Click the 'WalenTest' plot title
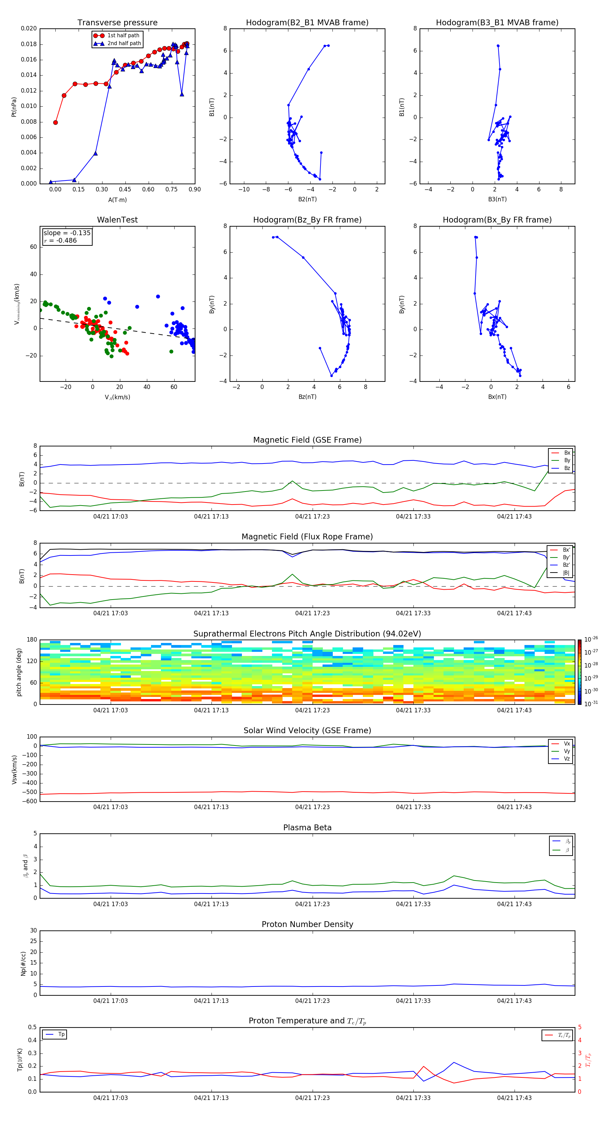This screenshot has width=615, height=1128. pos(117,220)
